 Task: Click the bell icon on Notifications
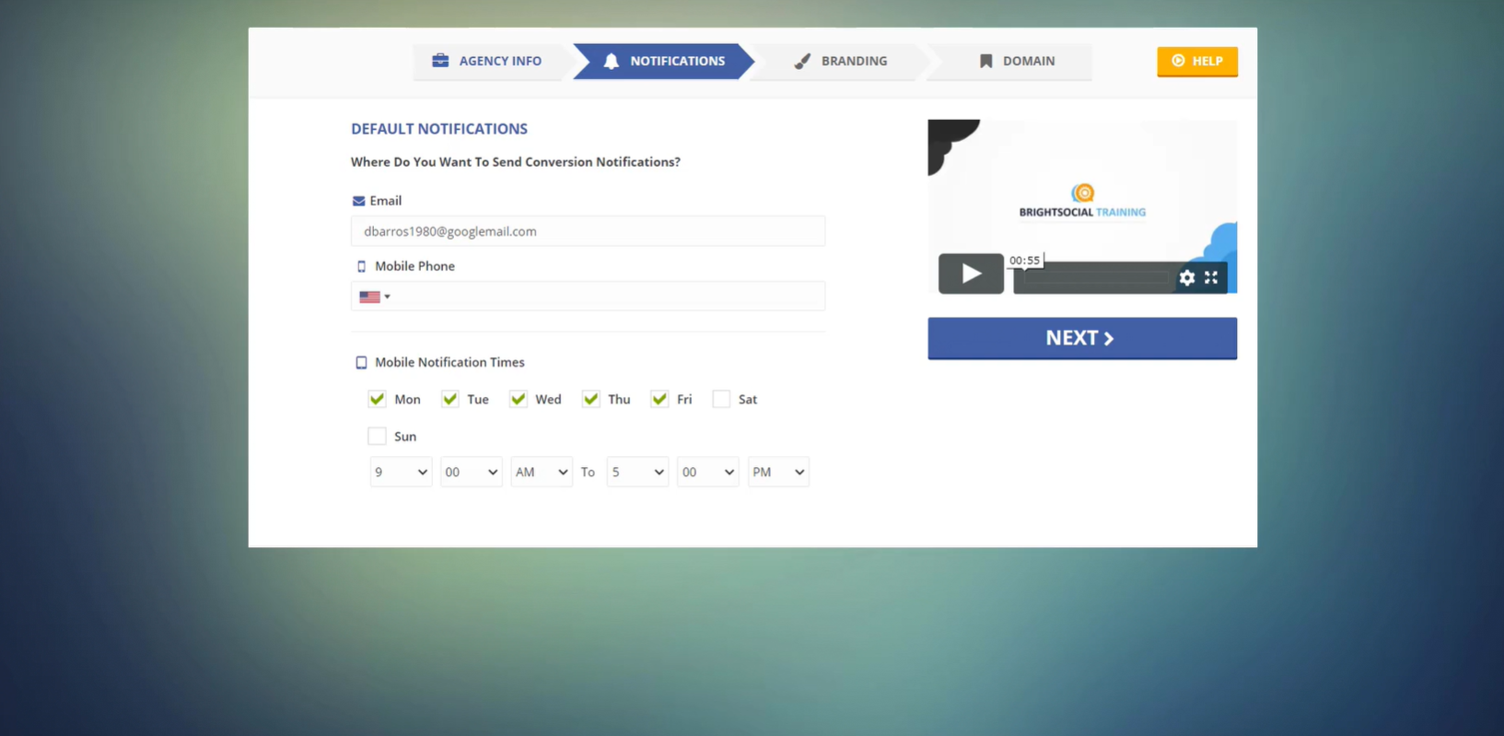click(611, 61)
